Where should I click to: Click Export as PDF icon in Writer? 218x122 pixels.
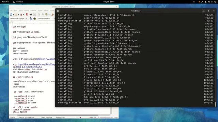coord(27,14)
